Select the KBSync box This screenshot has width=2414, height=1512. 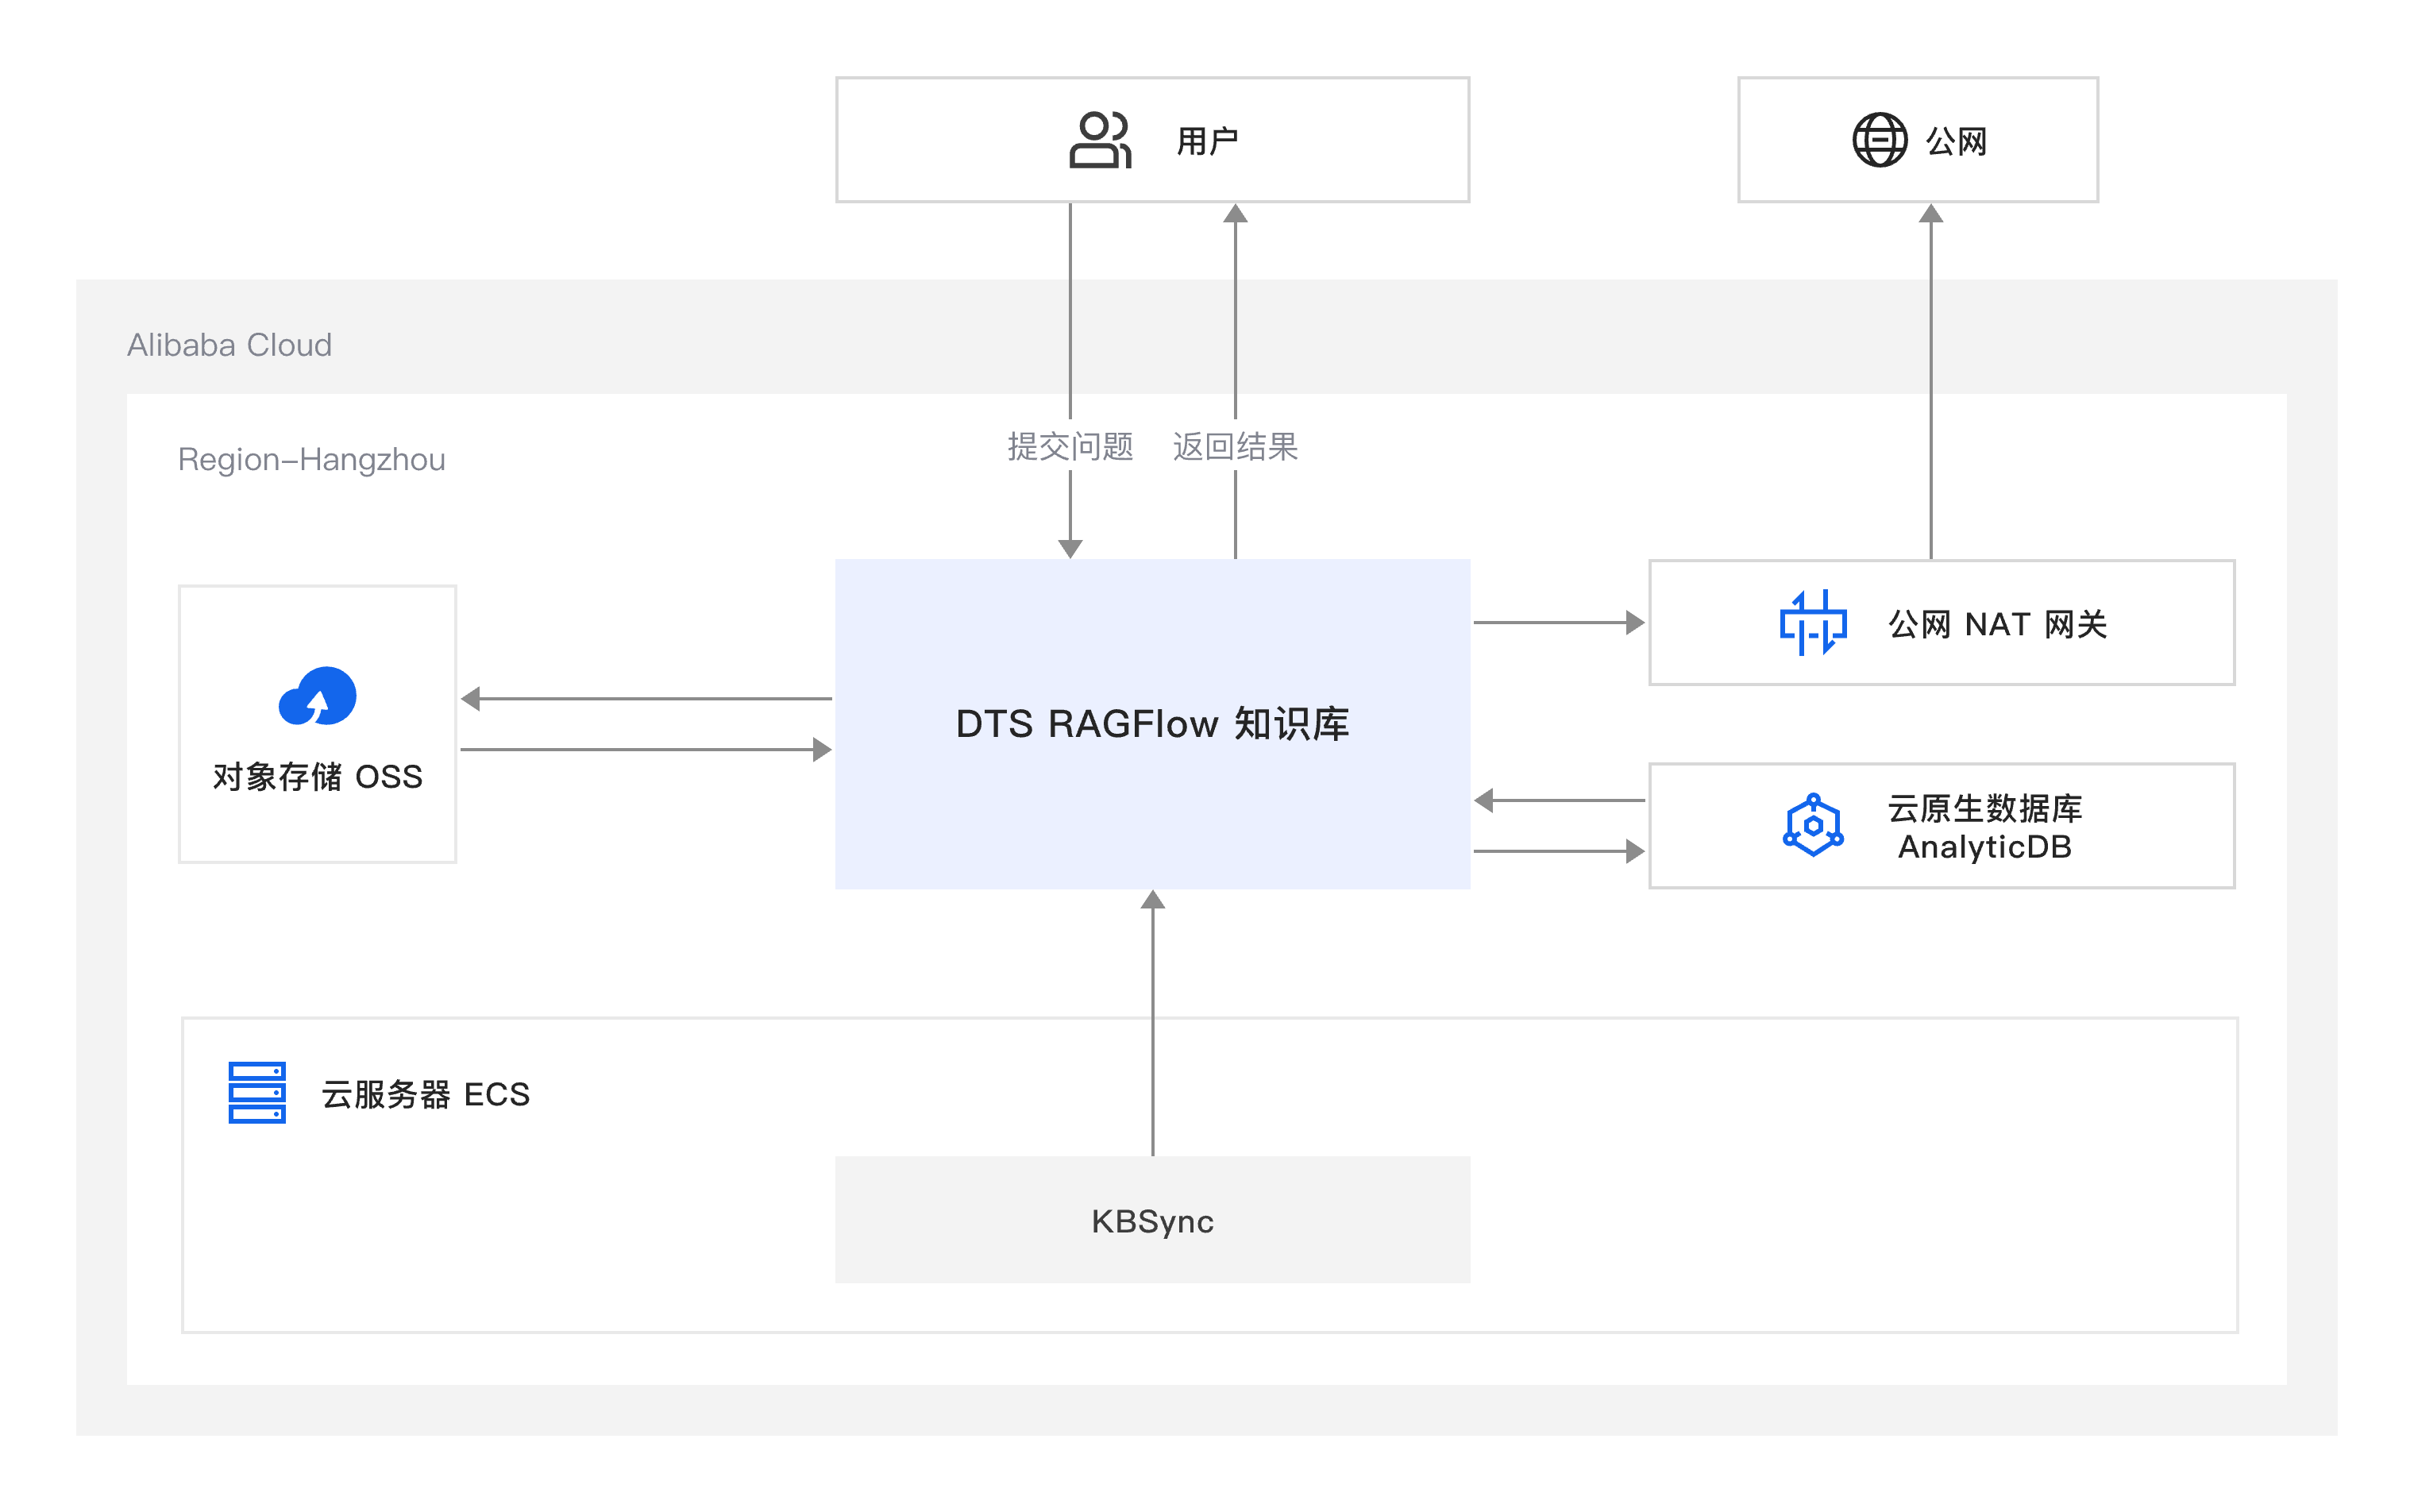(x=1152, y=1220)
